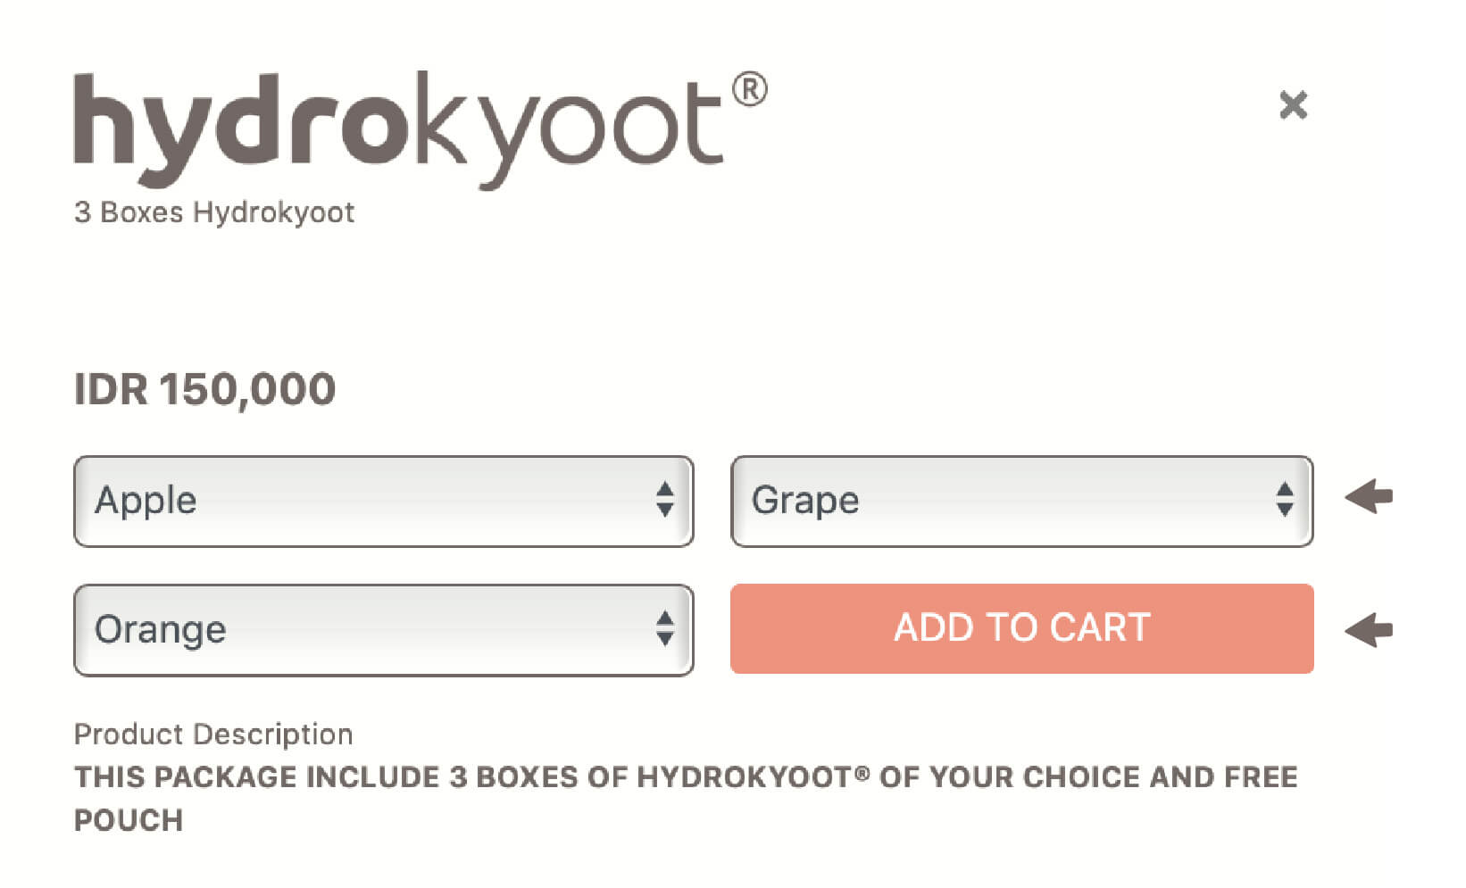Click the package description text
Screen dimensions: 1466x888
[x=685, y=799]
